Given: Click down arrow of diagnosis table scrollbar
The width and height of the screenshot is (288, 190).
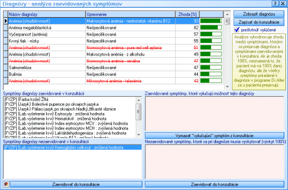Looking at the screenshot, I should click(227, 86).
